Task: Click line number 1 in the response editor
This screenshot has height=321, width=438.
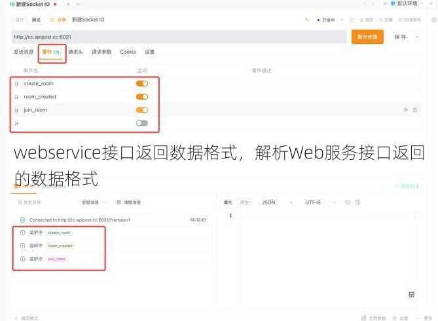Action: (230, 216)
